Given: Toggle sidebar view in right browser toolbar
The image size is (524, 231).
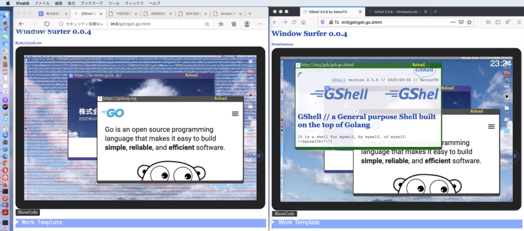Looking at the screenshot, I should click(497, 22).
